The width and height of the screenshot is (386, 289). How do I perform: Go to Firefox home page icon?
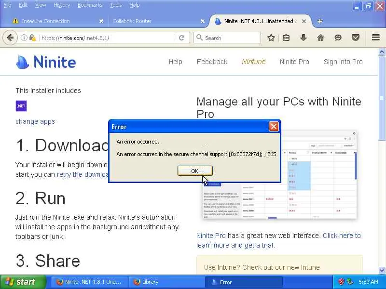click(x=321, y=38)
